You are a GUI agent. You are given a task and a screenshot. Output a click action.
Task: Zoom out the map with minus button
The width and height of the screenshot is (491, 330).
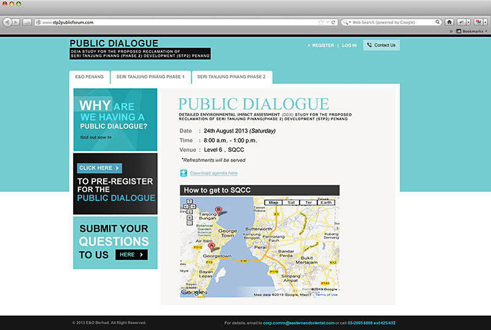190,223
